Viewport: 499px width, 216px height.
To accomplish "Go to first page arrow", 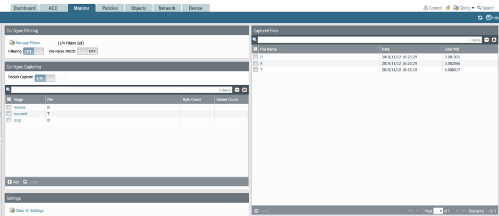I will 410,211.
